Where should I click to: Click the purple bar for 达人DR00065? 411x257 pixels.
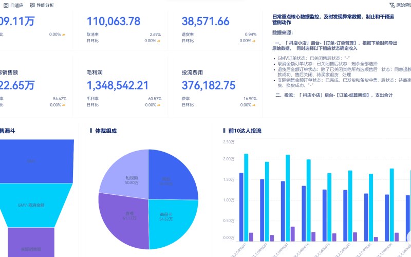point(375,239)
